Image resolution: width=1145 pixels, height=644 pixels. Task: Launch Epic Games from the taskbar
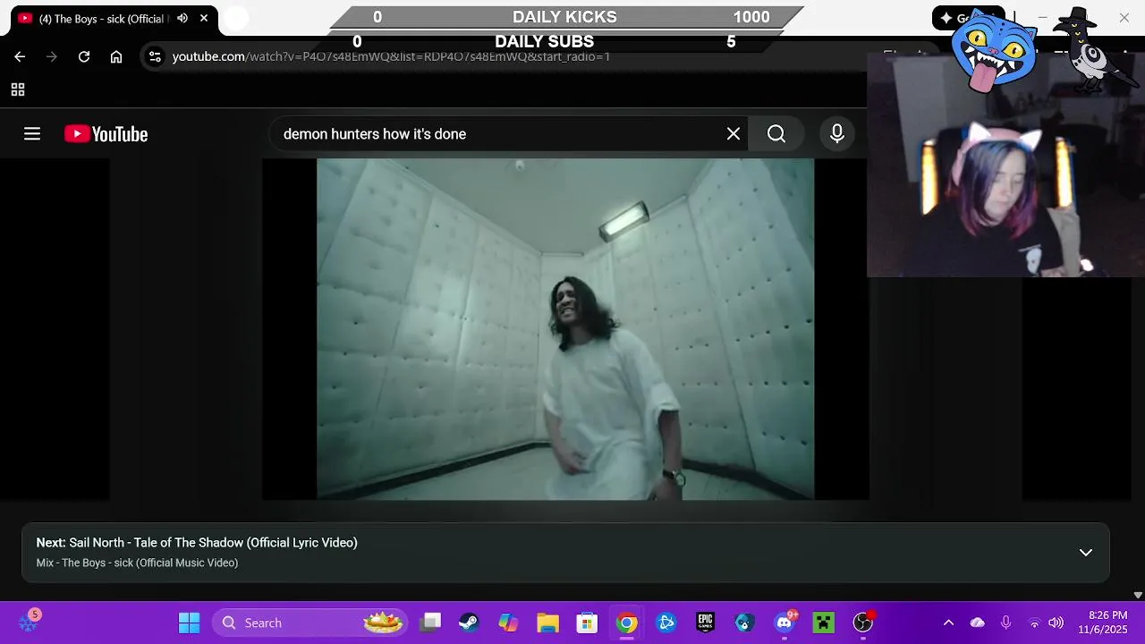coord(705,623)
